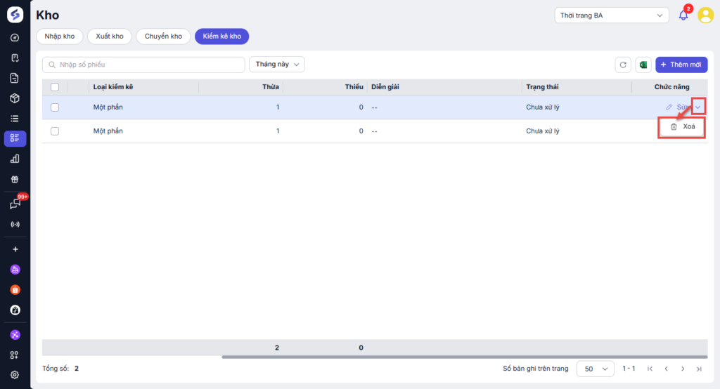The height and width of the screenshot is (389, 720).
Task: Open the Tháng này period dropdown
Action: coord(277,64)
